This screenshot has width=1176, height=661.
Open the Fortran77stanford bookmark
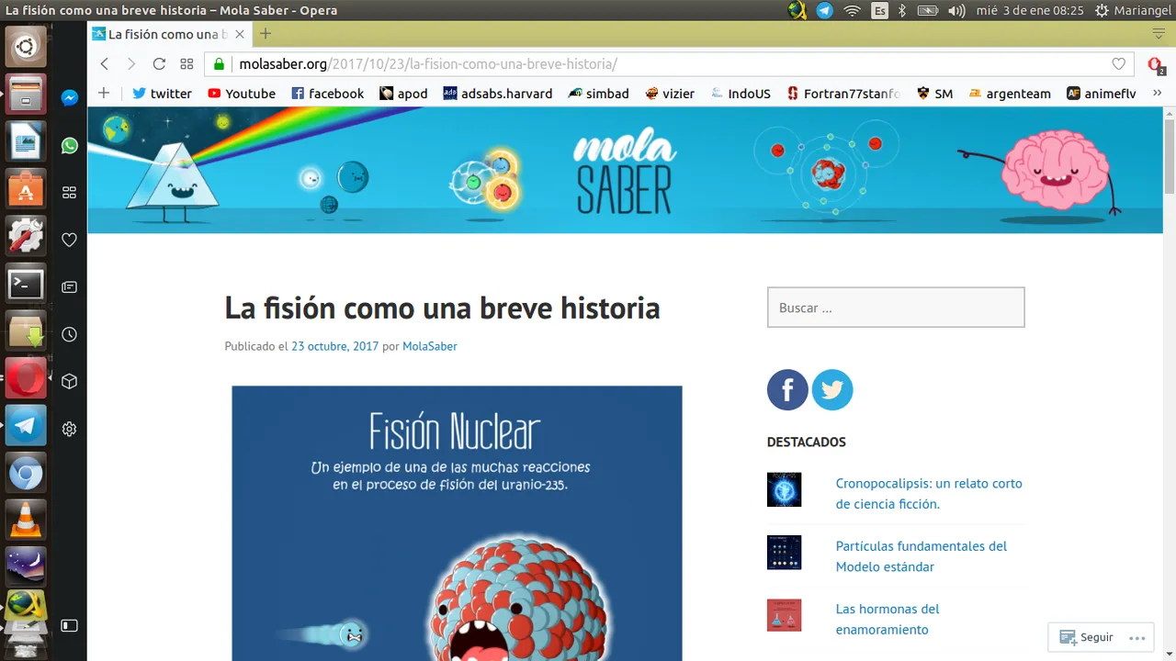click(842, 94)
